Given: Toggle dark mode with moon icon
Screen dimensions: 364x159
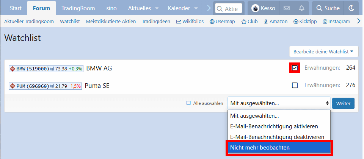Looking at the screenshot, I should click(x=351, y=8).
